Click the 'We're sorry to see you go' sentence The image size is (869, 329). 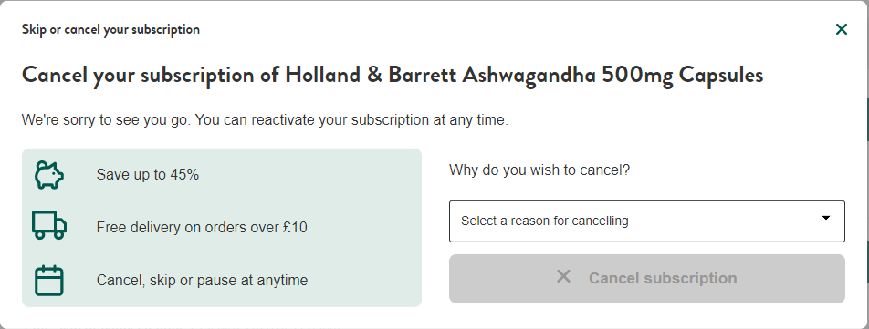point(106,120)
